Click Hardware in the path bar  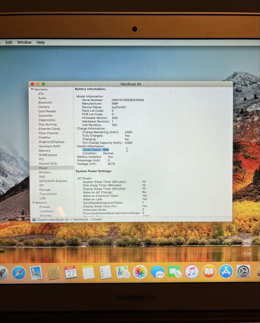click(x=81, y=219)
